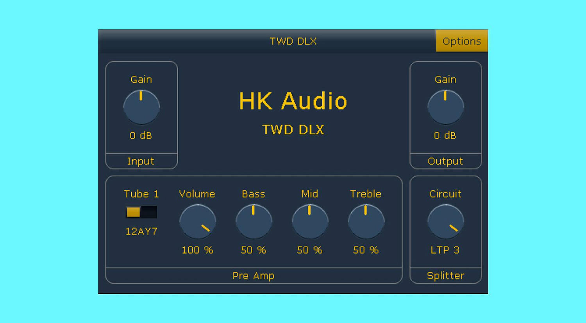Click the Mid knob
Screen dimensions: 586x323
310,222
